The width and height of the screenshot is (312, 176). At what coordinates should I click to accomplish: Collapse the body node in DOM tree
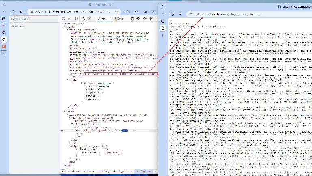pyautogui.click(x=65, y=112)
